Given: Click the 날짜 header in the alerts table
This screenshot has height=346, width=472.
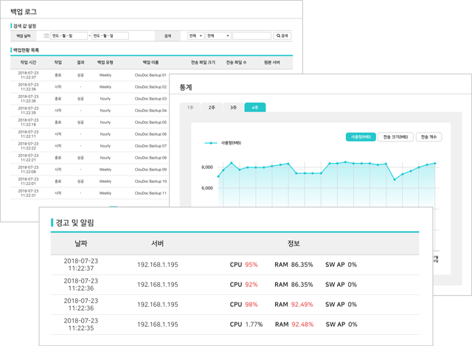Looking at the screenshot, I should [80, 243].
